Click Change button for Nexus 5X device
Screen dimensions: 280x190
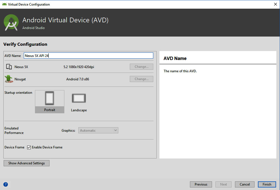pos(141,67)
